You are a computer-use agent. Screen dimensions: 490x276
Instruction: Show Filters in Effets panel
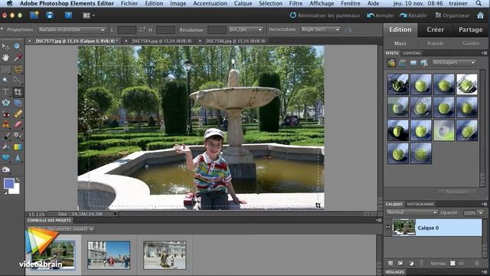point(391,63)
